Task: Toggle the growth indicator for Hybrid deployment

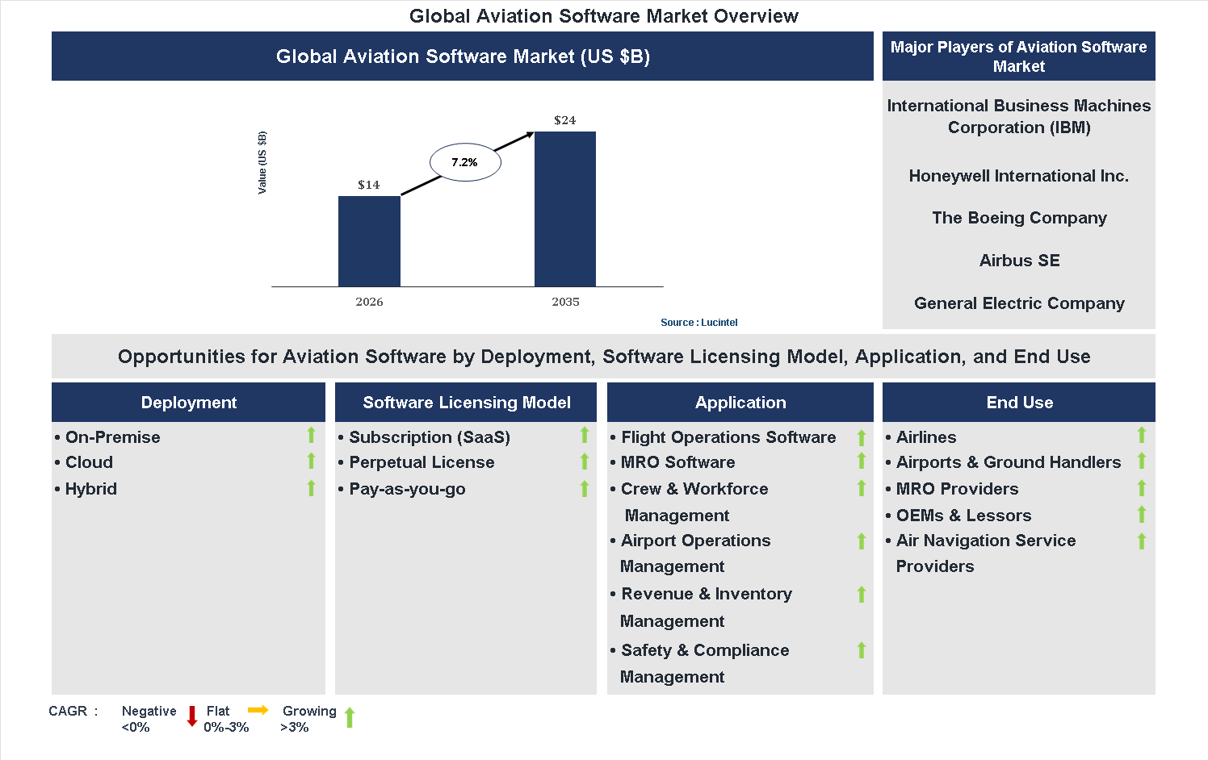Action: (311, 488)
